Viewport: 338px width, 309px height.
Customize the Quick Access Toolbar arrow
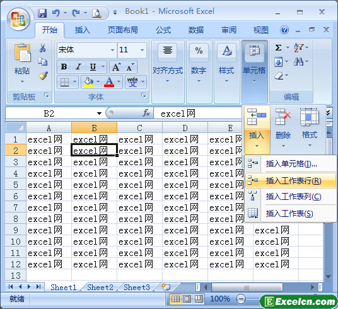[x=115, y=13]
